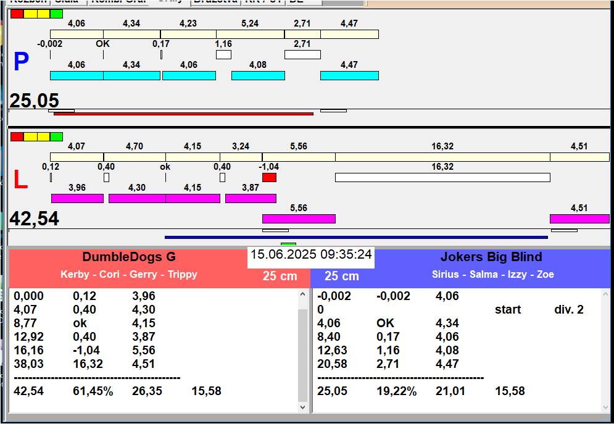Click 25 cm jump height on red header

(280, 276)
